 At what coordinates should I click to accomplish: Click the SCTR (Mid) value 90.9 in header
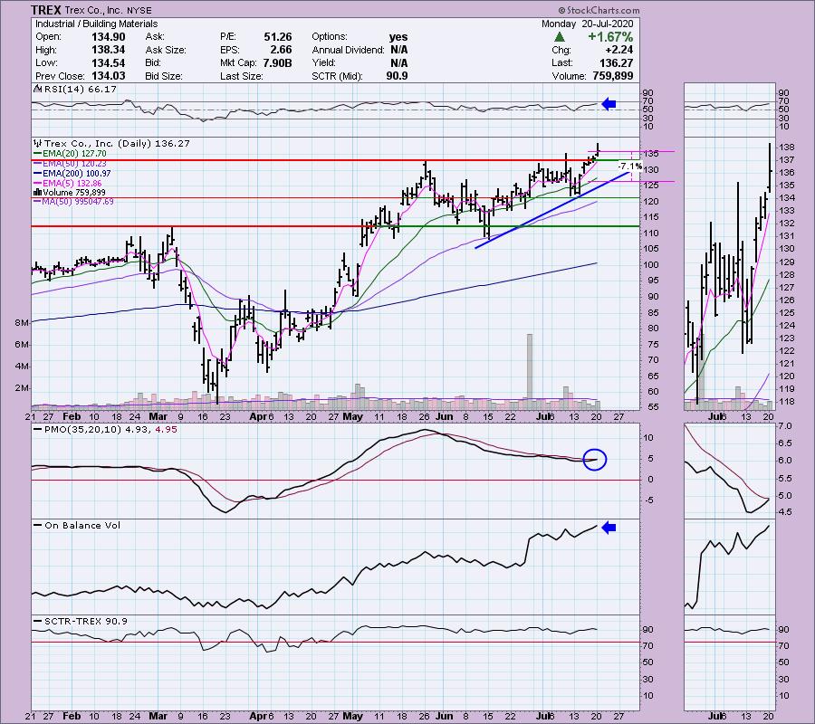pyautogui.click(x=398, y=76)
